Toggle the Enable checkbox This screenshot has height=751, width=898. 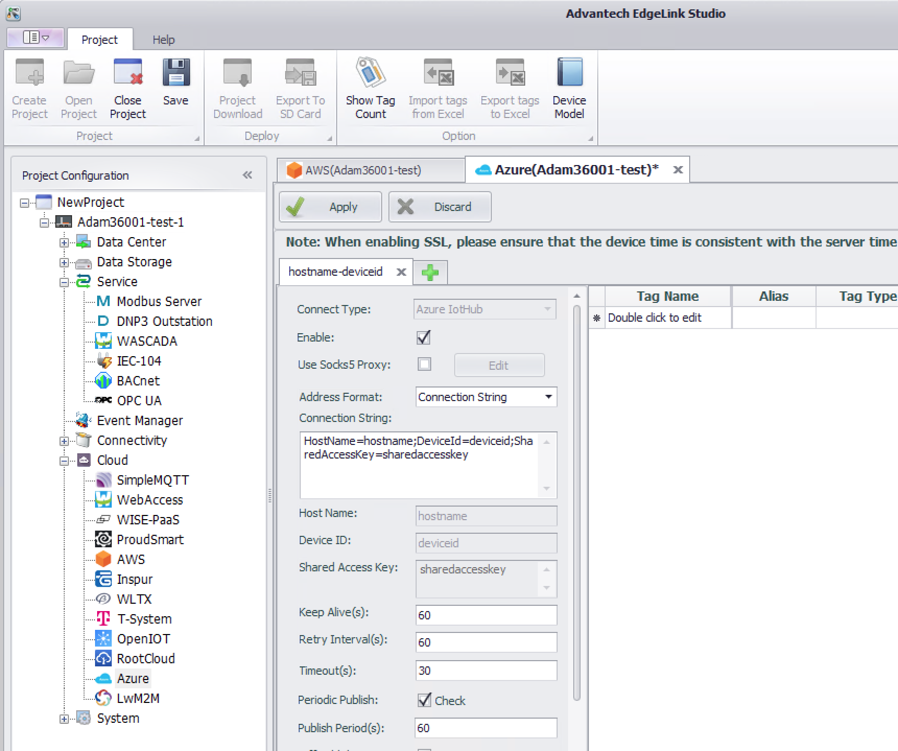424,337
